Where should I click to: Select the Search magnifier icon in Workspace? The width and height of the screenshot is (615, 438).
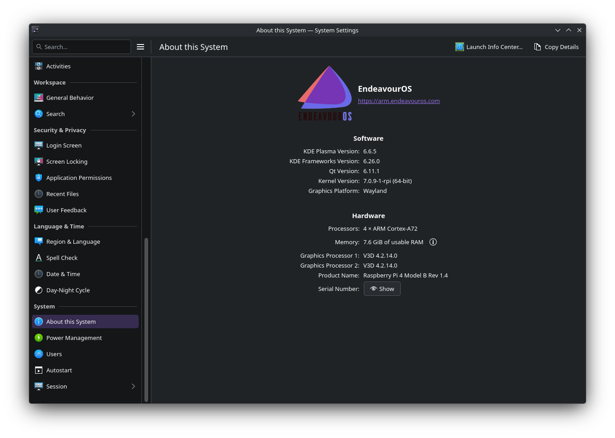[x=39, y=114]
